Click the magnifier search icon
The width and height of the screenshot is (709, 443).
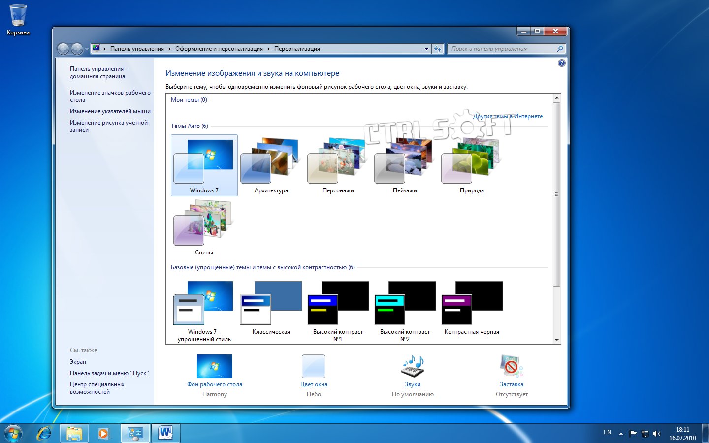tap(560, 49)
